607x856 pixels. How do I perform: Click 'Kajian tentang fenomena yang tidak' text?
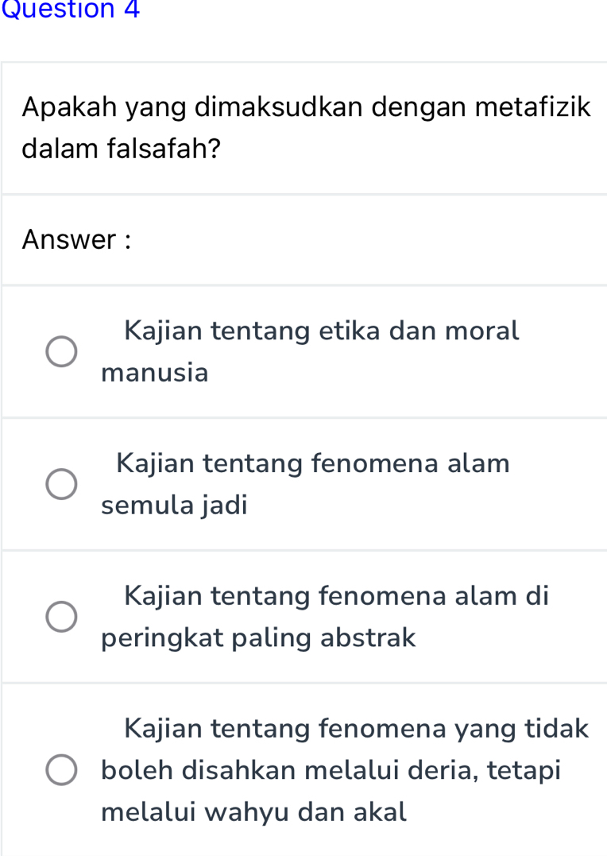[x=356, y=727]
